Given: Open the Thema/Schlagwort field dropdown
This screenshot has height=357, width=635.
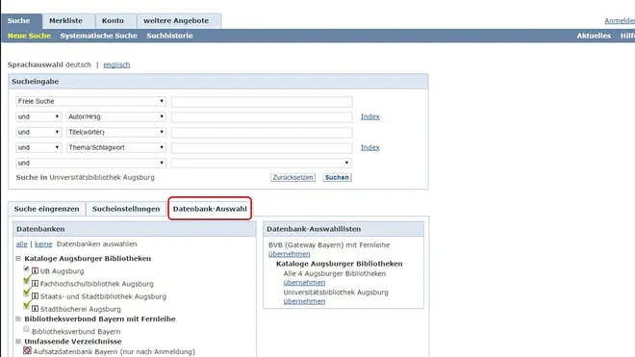Looking at the screenshot, I should 116,147.
